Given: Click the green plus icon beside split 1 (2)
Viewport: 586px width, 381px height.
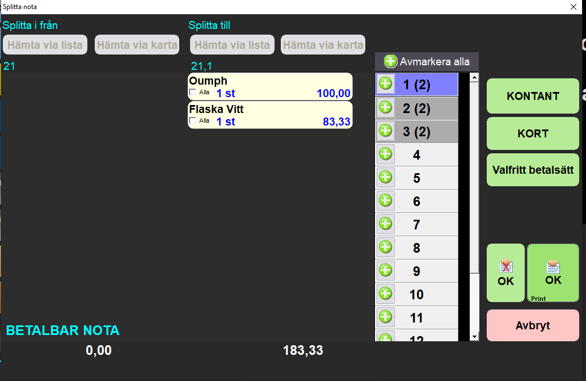Looking at the screenshot, I should coord(386,85).
